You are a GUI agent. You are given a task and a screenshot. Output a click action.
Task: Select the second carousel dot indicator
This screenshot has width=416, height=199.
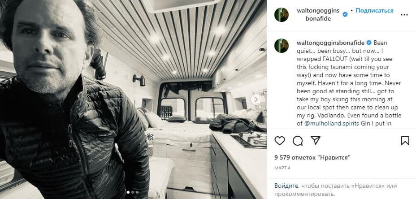(x=133, y=192)
